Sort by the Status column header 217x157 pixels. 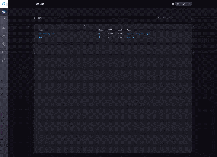101,30
